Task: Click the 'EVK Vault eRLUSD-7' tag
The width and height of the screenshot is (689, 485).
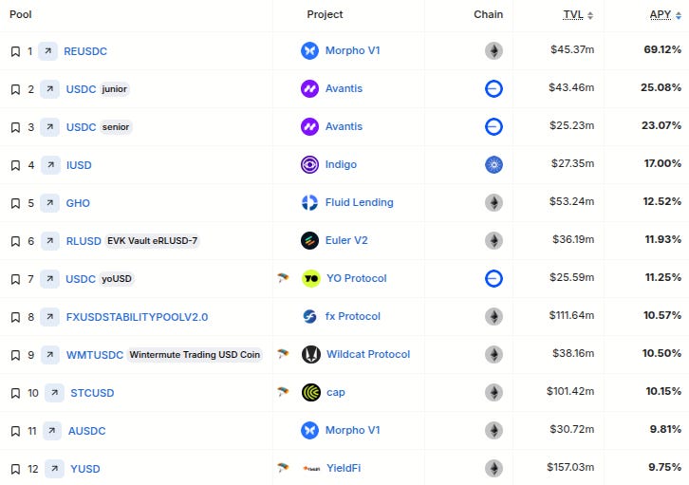Action: (x=152, y=241)
